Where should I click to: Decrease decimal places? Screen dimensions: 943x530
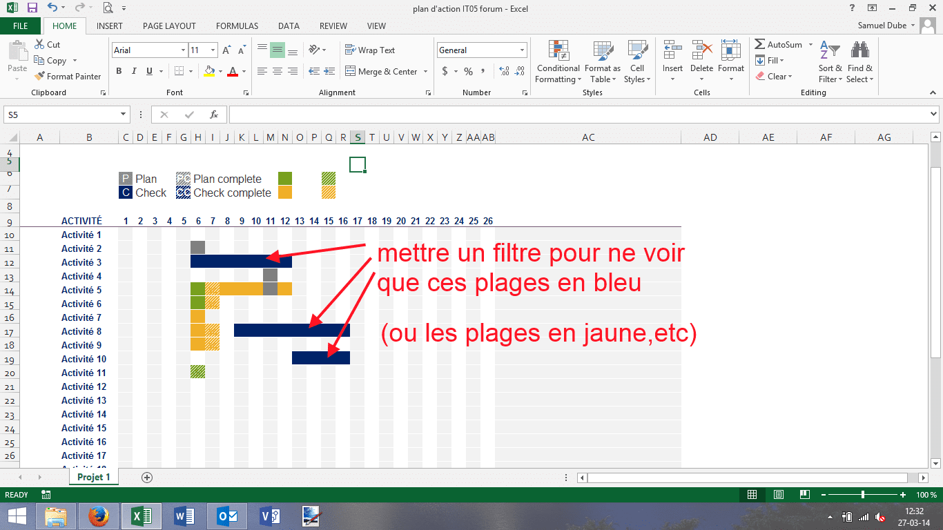click(x=519, y=71)
